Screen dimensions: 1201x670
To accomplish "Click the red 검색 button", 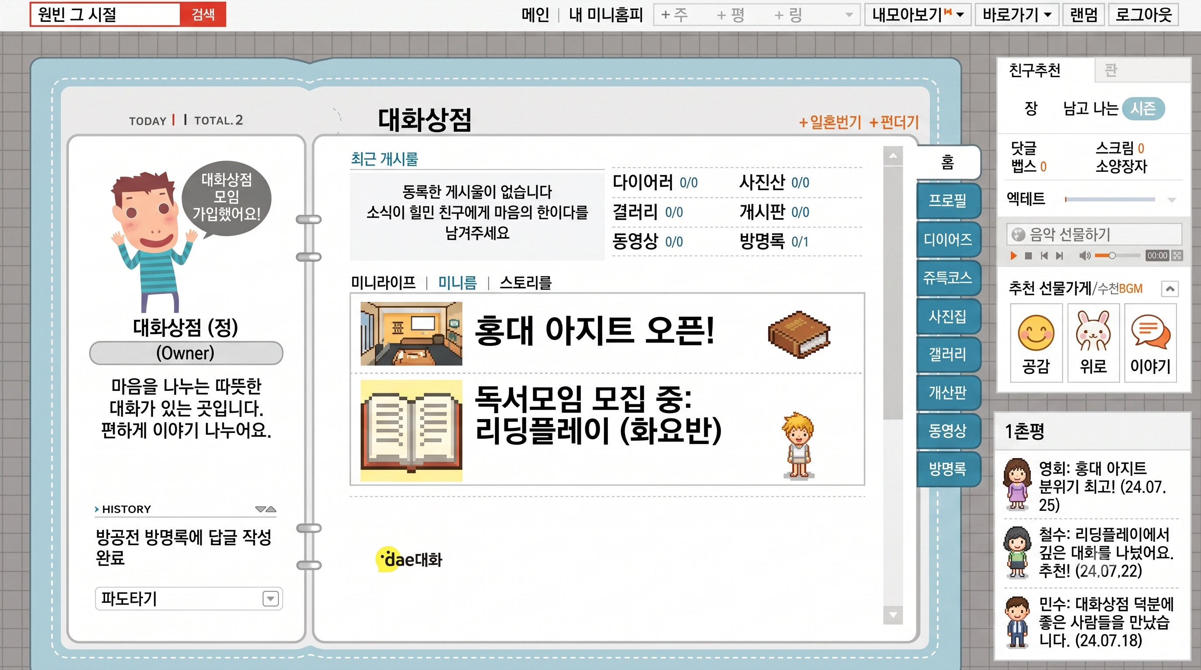I will pyautogui.click(x=203, y=14).
